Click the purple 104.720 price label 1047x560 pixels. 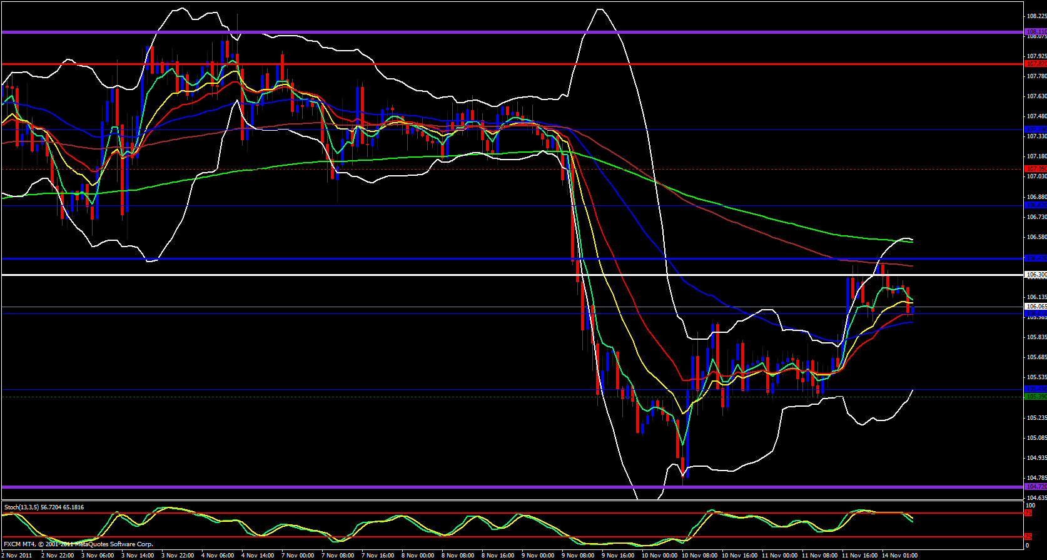tap(1035, 487)
